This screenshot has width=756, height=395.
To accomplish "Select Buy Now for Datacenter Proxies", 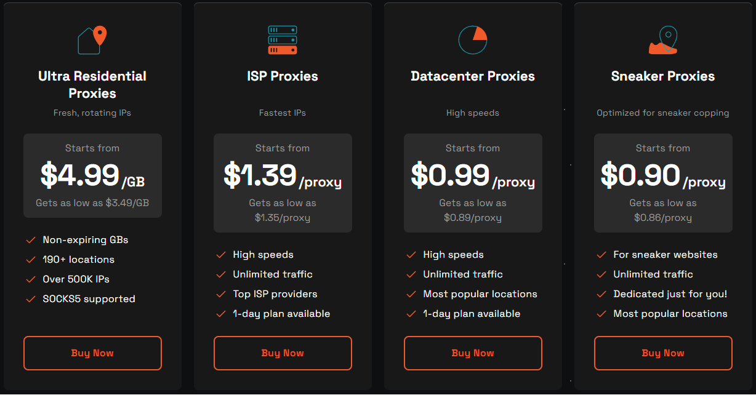I will click(x=473, y=353).
